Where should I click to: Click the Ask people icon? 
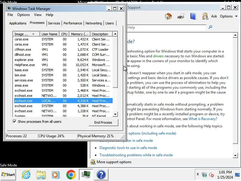point(205,16)
